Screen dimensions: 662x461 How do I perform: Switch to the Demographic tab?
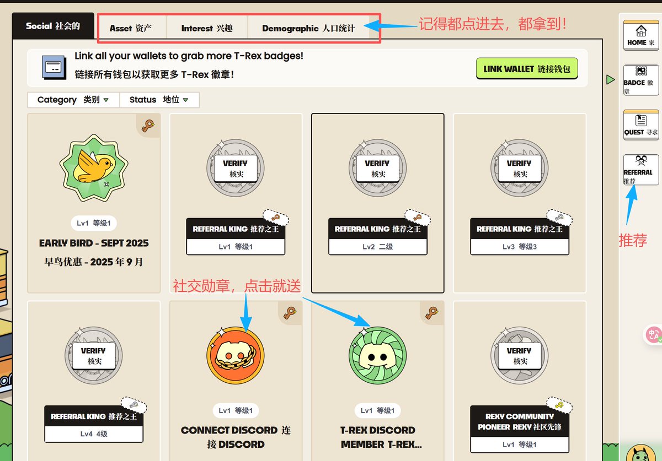pyautogui.click(x=308, y=28)
